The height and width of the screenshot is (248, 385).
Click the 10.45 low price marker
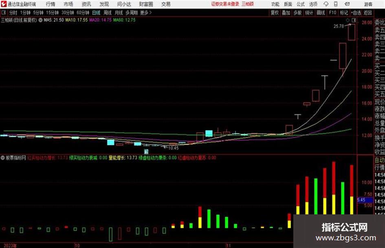(173, 148)
